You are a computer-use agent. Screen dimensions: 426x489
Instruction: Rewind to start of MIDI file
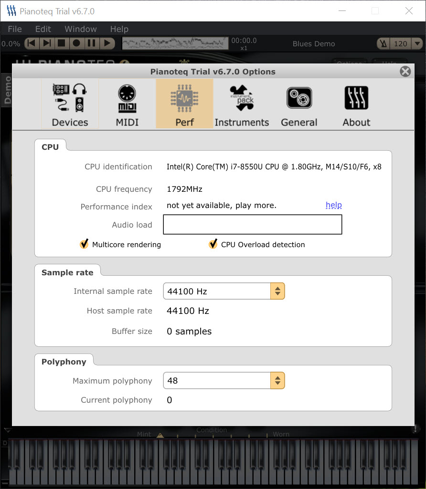[32, 43]
